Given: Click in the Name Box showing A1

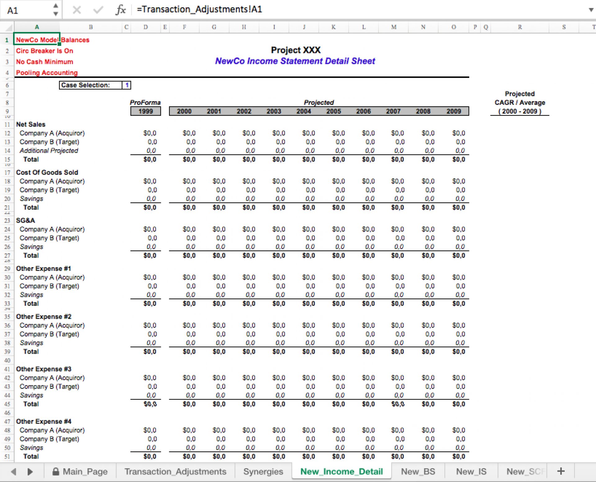Looking at the screenshot, I should tap(26, 10).
